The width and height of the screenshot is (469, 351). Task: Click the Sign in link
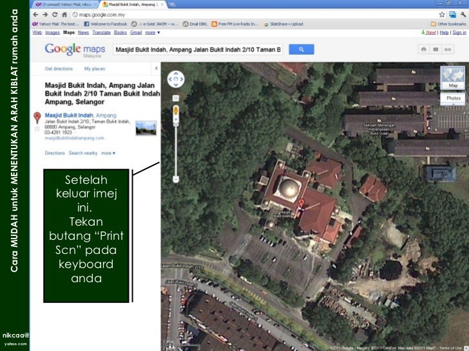[x=459, y=32]
